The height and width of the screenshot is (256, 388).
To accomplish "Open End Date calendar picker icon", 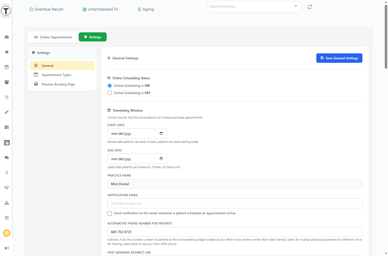I will pyautogui.click(x=161, y=159).
